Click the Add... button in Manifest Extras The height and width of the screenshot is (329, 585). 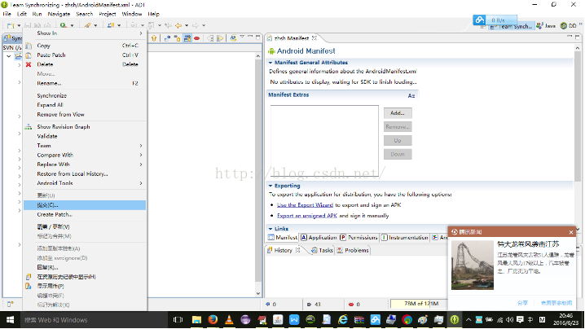pyautogui.click(x=397, y=112)
